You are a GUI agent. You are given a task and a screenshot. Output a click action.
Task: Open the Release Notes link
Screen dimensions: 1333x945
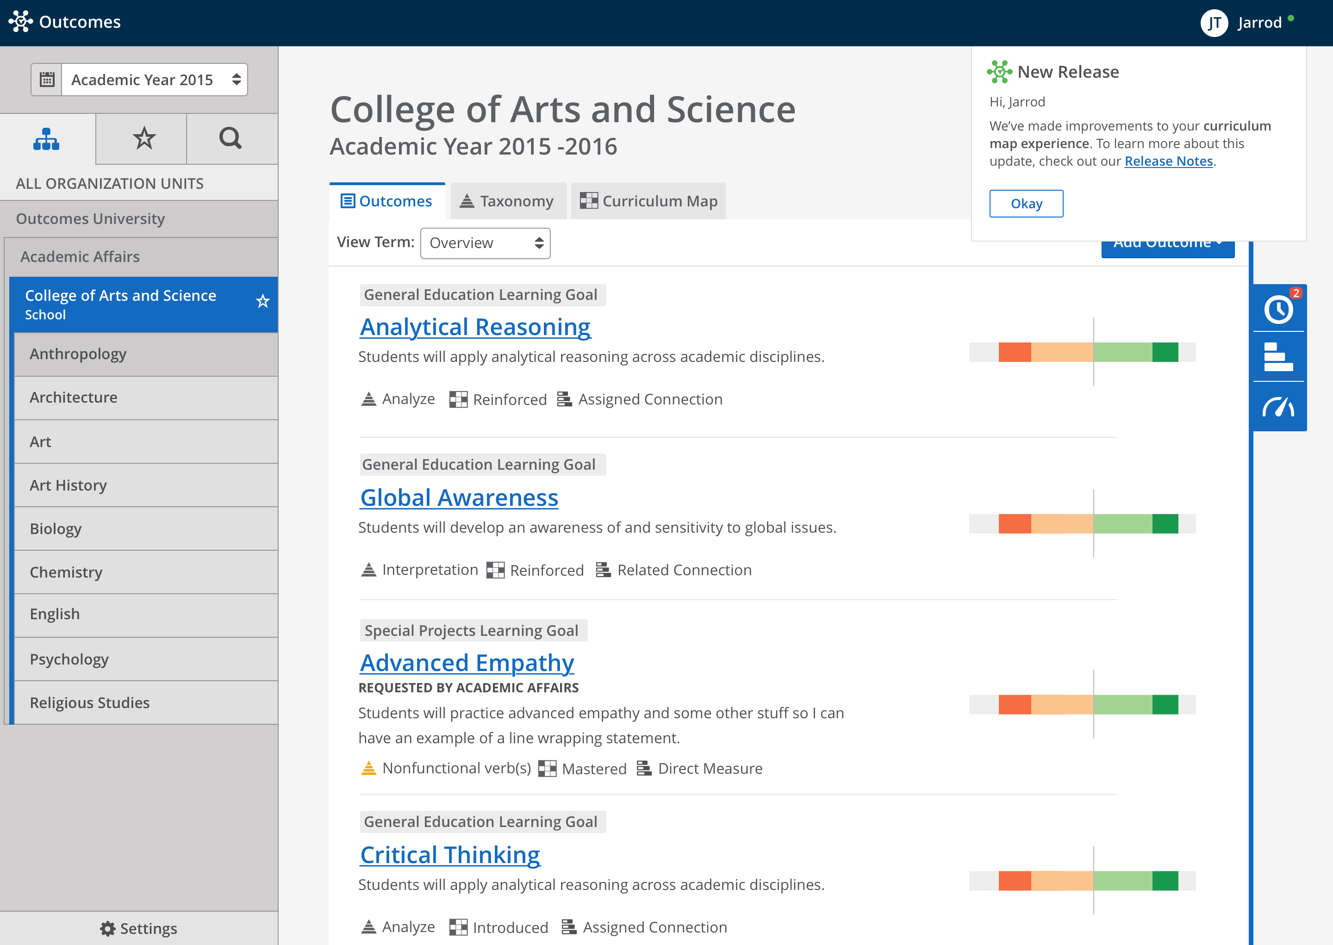coord(1168,161)
